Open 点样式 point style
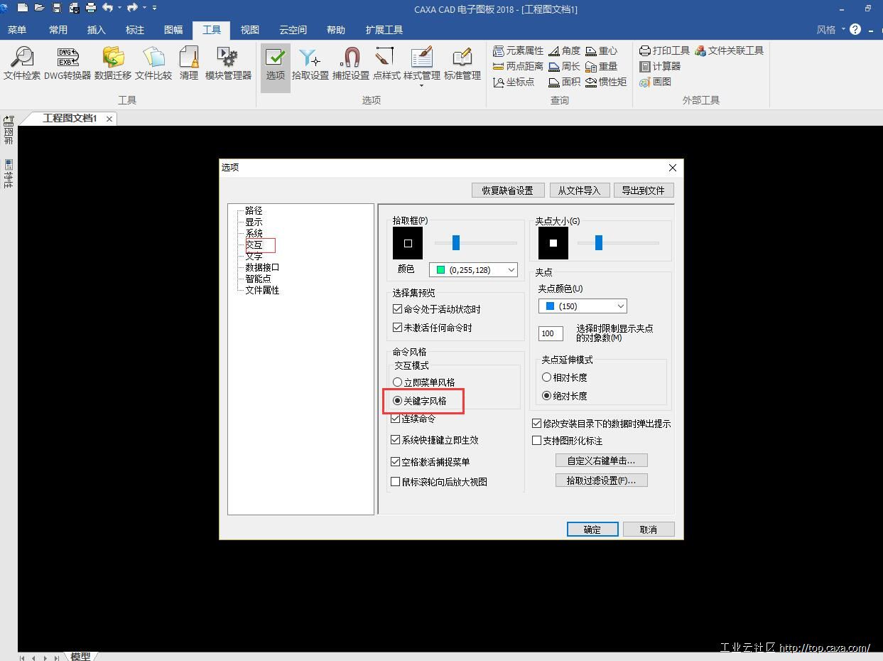This screenshot has height=661, width=883. (x=386, y=64)
